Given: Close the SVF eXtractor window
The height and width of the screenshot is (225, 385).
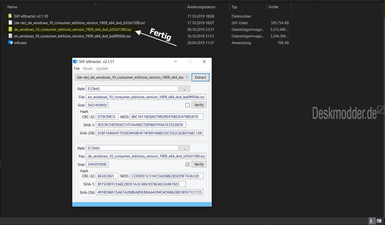Looking at the screenshot, I should pos(204,61).
